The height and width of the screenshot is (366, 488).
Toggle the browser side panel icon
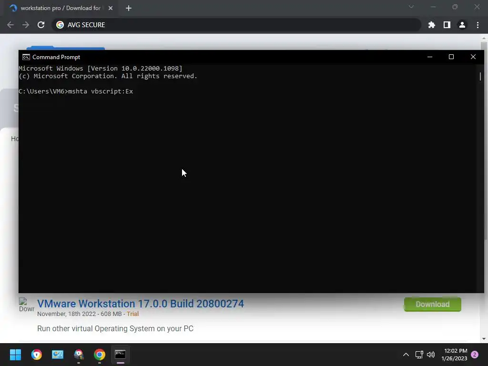click(447, 25)
